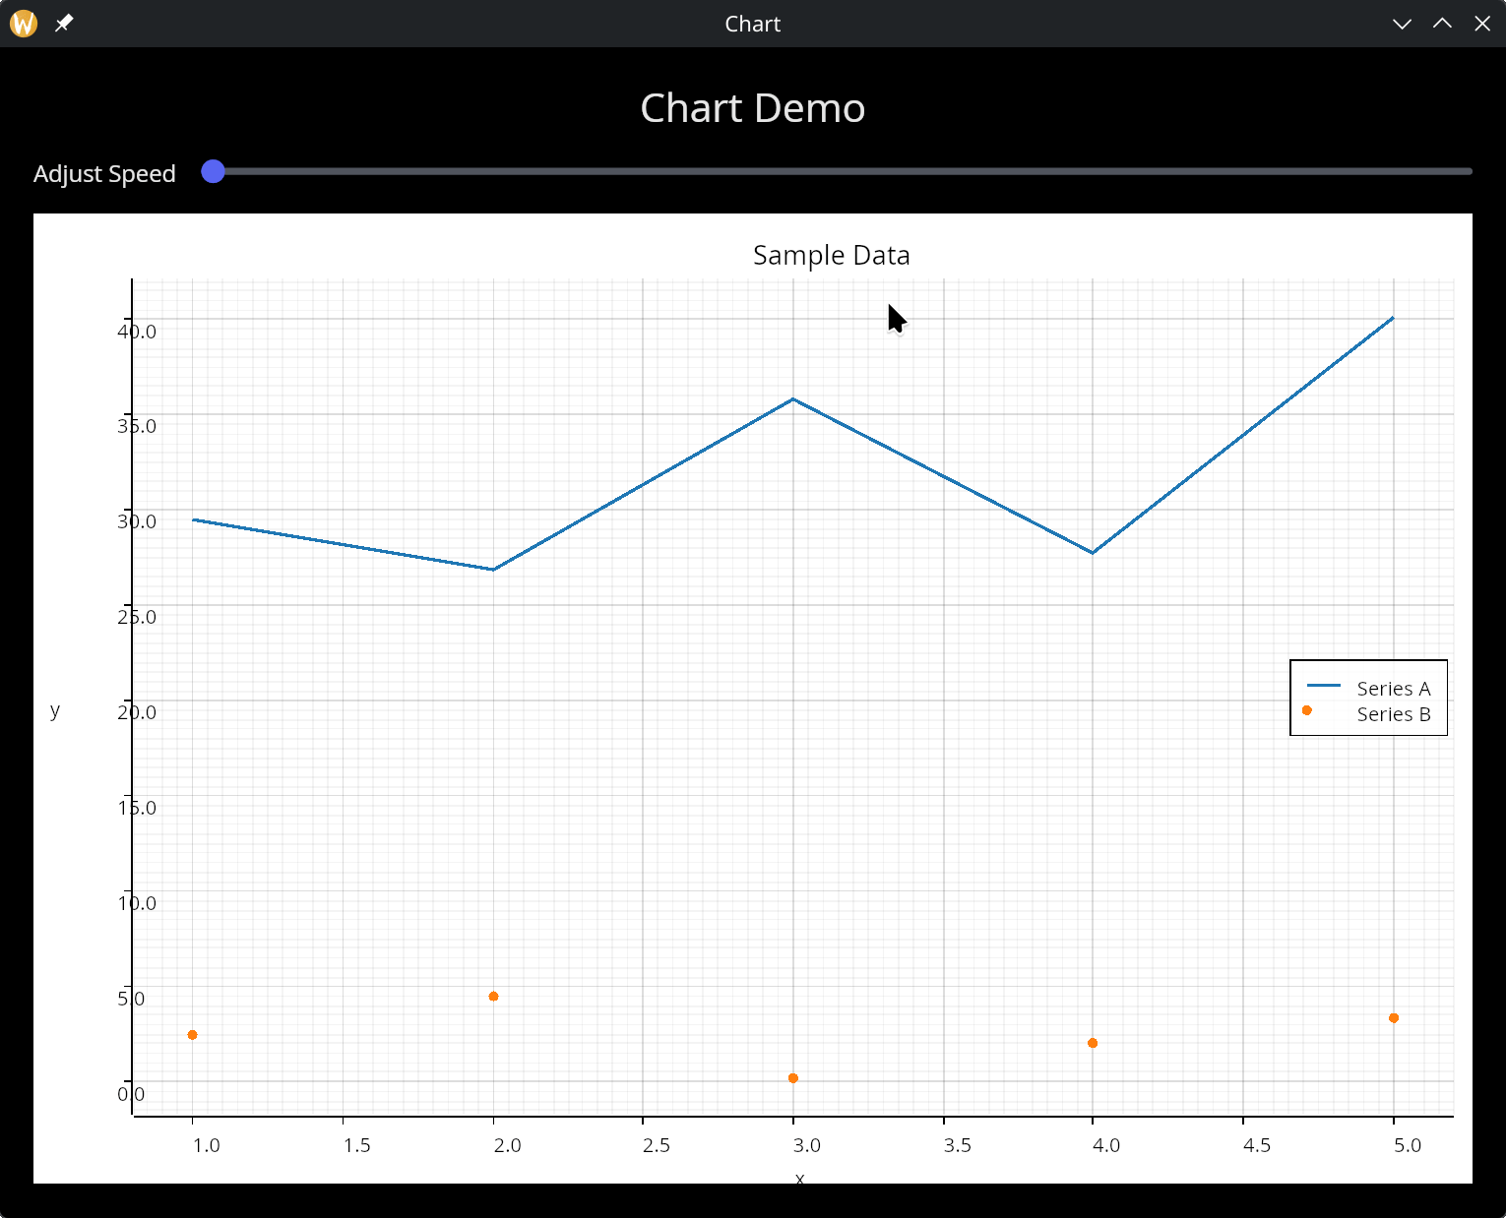
Task: Click the downward chevron in the title bar
Action: pos(1402,23)
